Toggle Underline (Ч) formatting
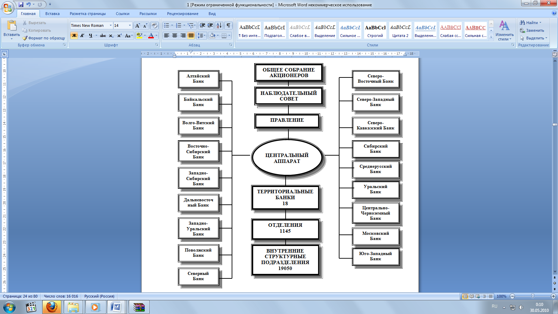This screenshot has width=558, height=314. 90,36
